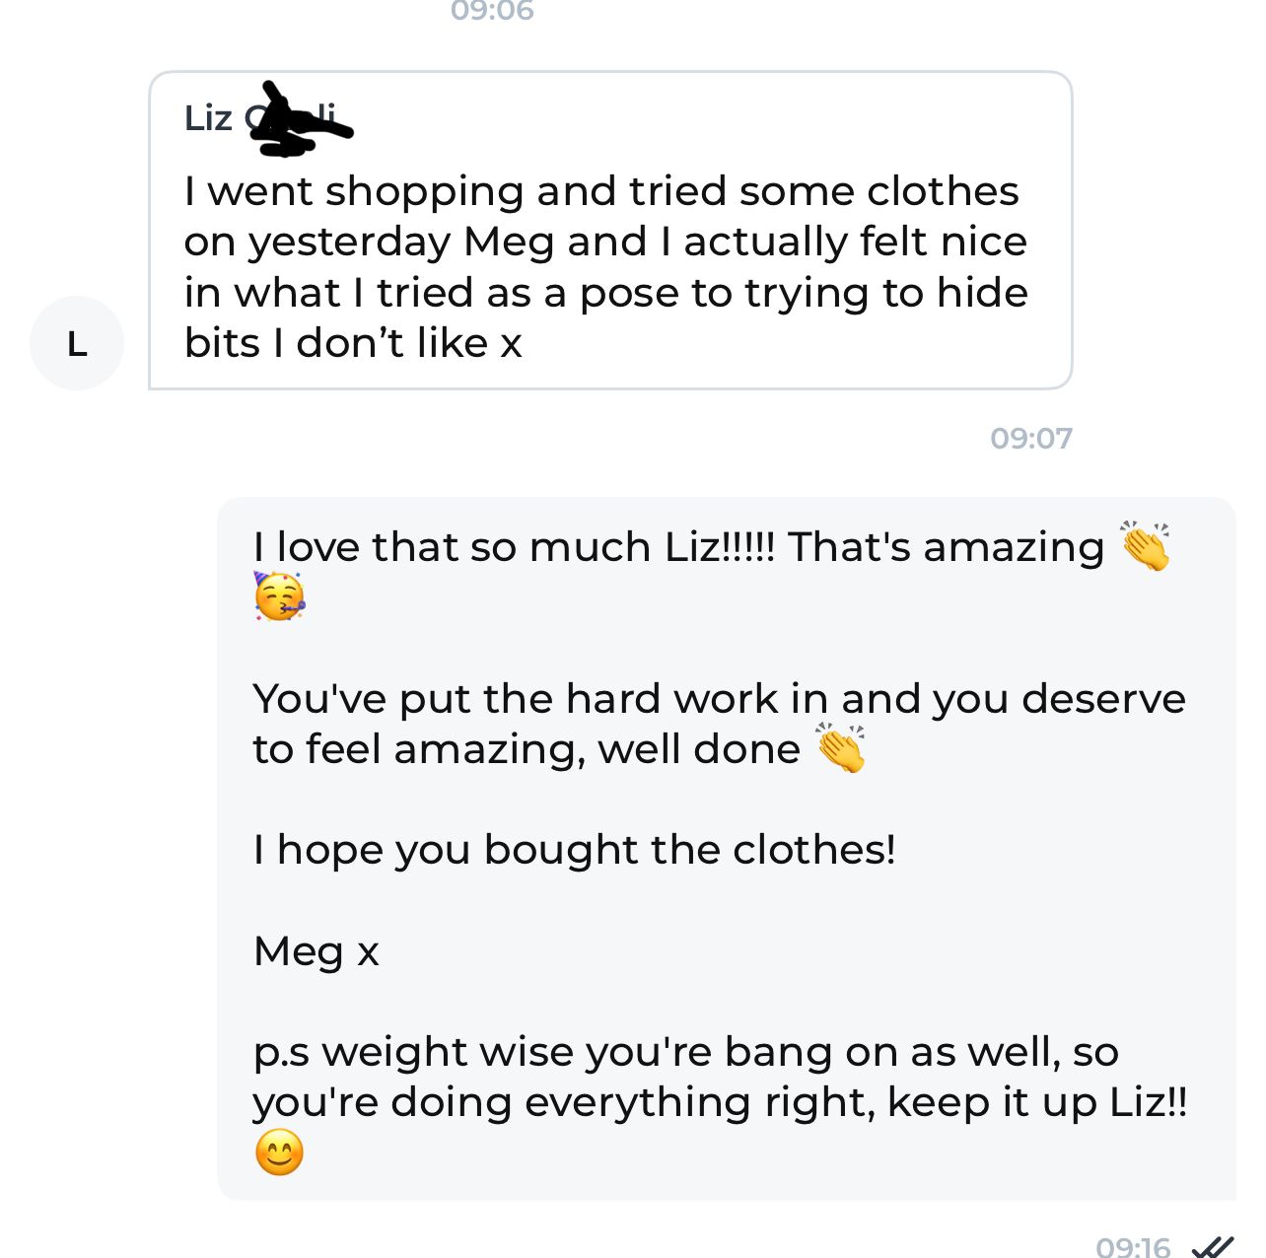Click "I love that so much Liz!!!!!" text
This screenshot has width=1266, height=1258.
pyautogui.click(x=514, y=547)
